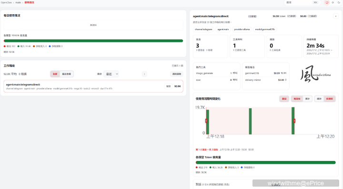This screenshot has width=343, height=189.
Task: Click the 使用情況 breadcrumb item
Action: tap(30, 3)
